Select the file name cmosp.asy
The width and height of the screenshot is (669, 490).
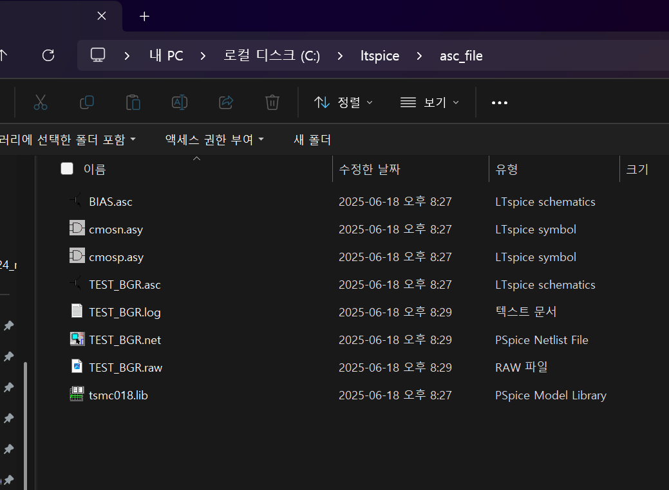[x=116, y=257]
